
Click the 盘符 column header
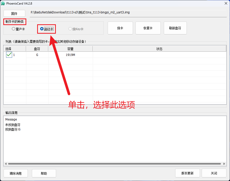pyautogui.click(x=37, y=49)
